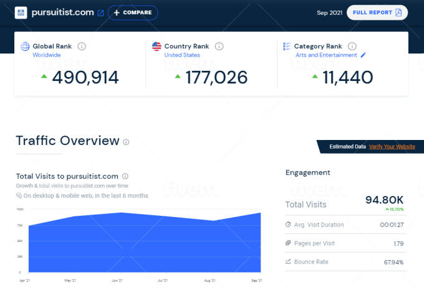Image resolution: width=424 pixels, height=293 pixels.
Task: Show info for Total Visits to pursuitist.com
Action: 125,176
